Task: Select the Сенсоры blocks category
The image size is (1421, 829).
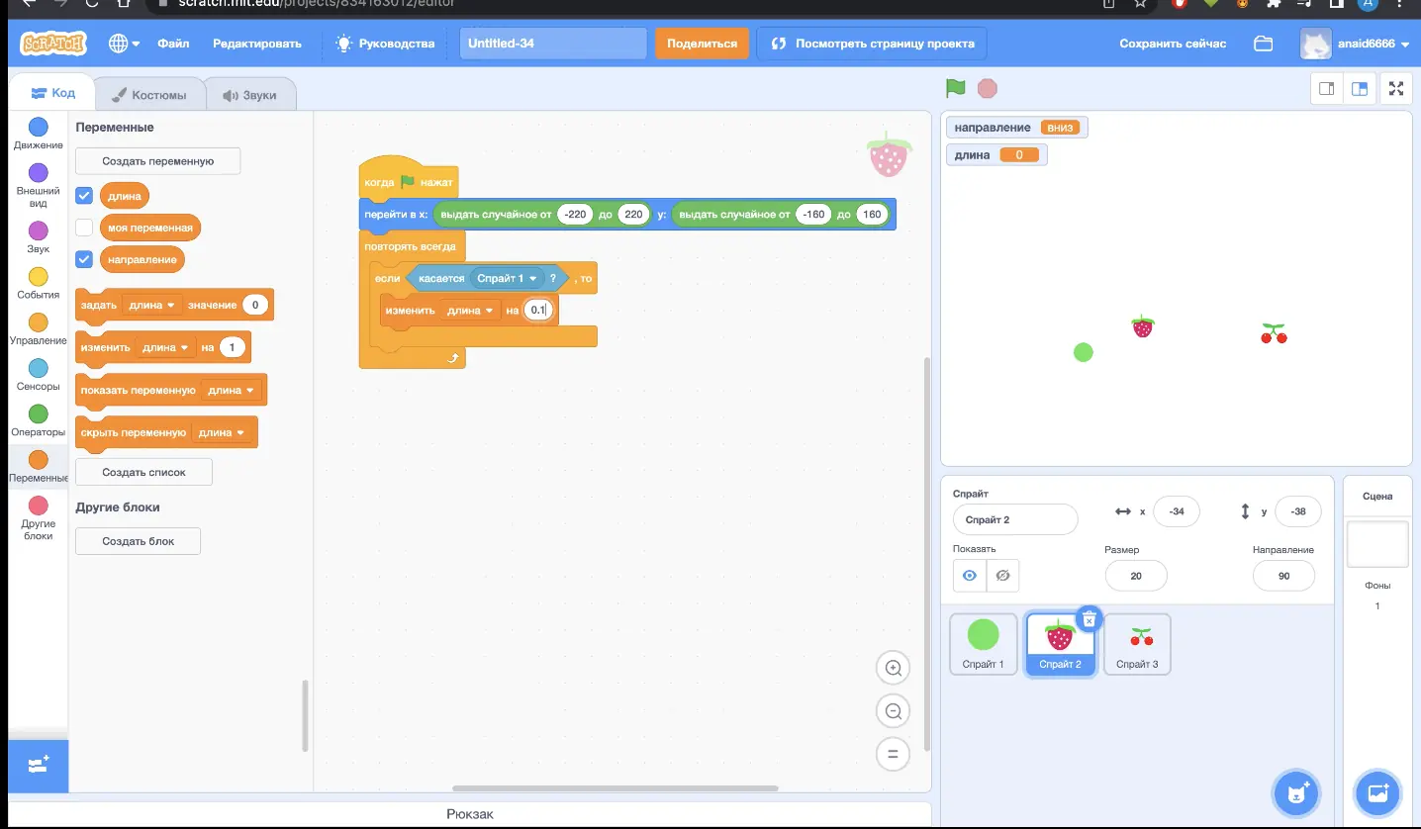Action: pos(38,375)
